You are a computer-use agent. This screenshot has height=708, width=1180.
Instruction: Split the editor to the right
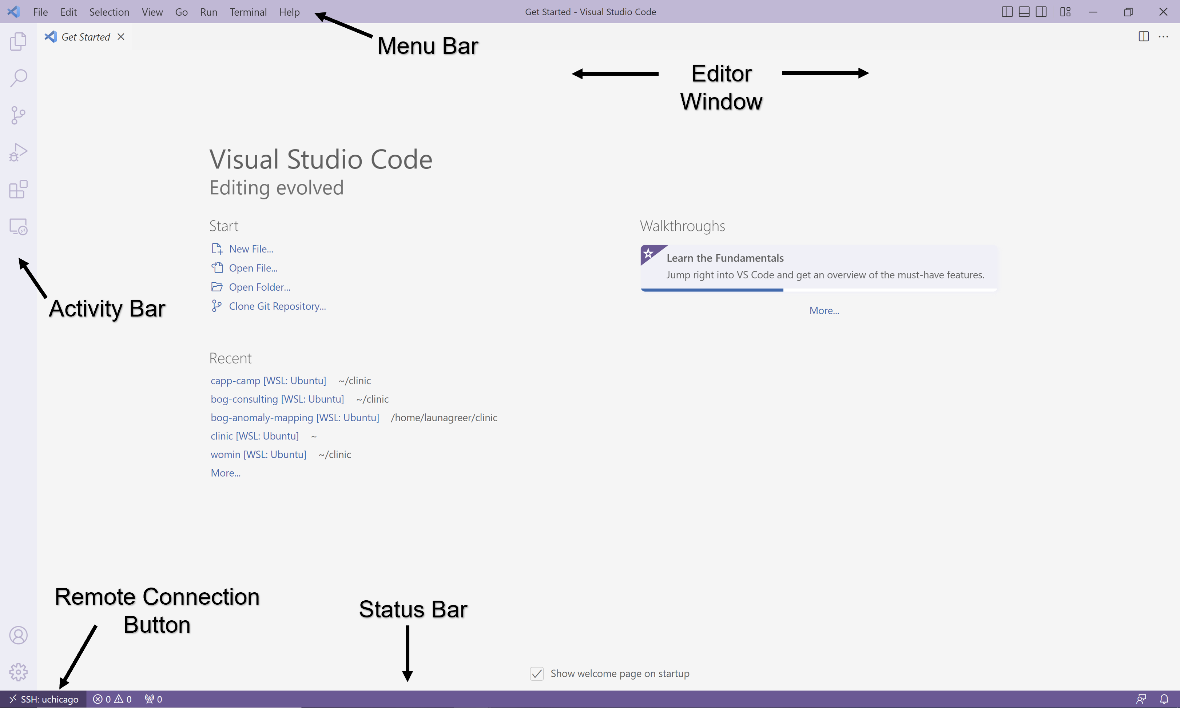click(1143, 37)
